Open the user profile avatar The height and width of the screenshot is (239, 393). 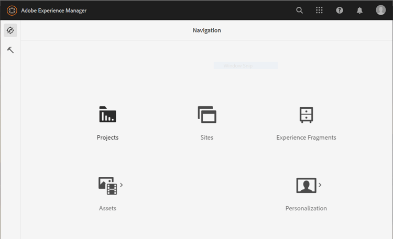tap(380, 10)
